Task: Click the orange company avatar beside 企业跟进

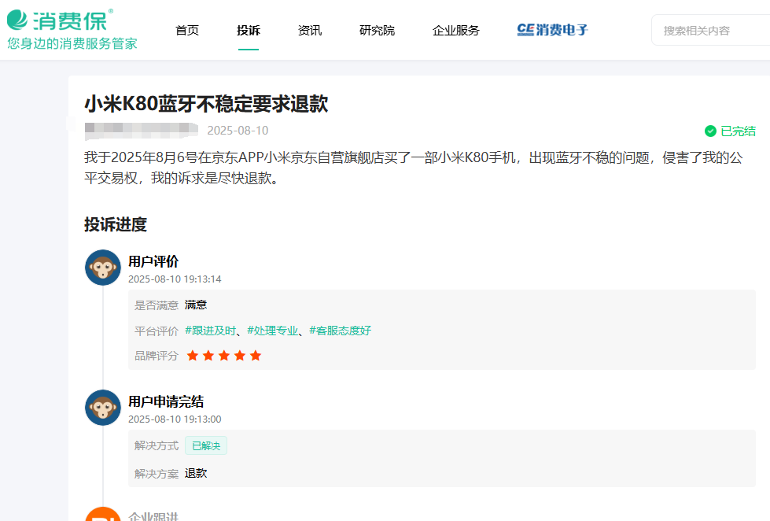Action: coord(102,514)
